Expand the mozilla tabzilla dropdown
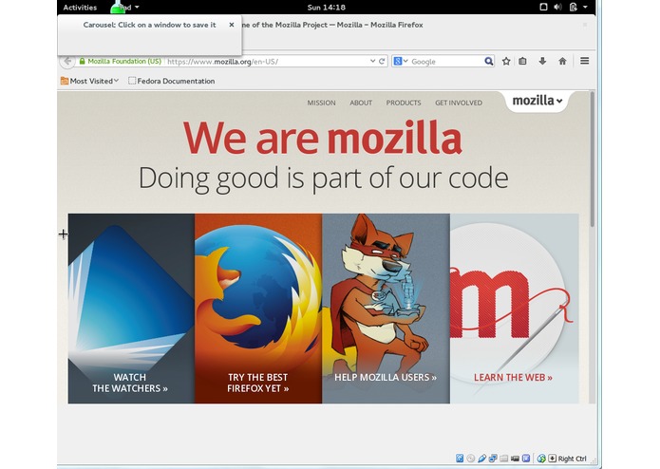Screen dimensions: 660x469 coord(537,101)
